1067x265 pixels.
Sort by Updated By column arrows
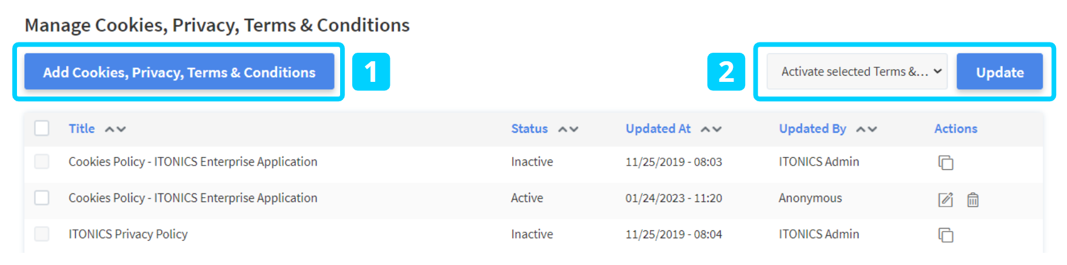click(x=866, y=129)
